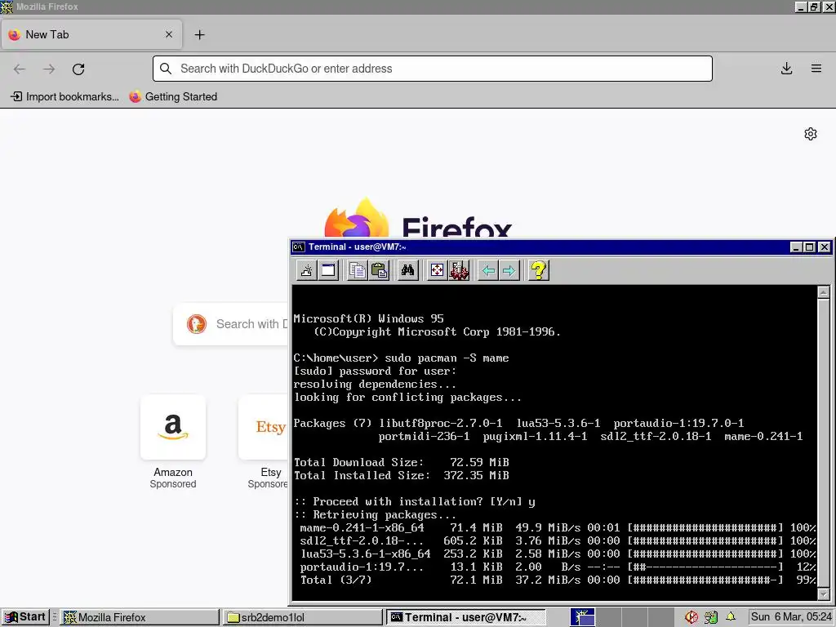This screenshot has height=627, width=836.
Task: Switch to srb2demo1lol taskbar button
Action: (x=303, y=617)
